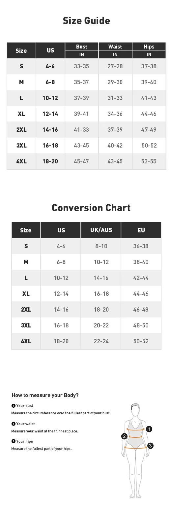Image resolution: width=173 pixels, height=509 pixels.
Task: Select the Bust column header
Action: click(x=82, y=47)
